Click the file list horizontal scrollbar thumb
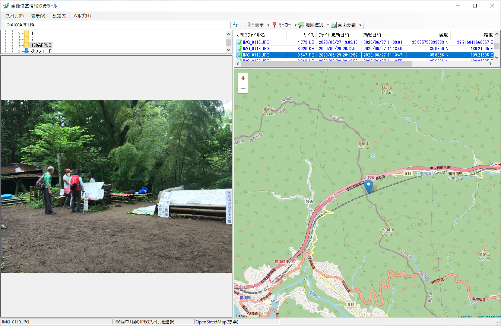Image resolution: width=501 pixels, height=326 pixels. pyautogui.click(x=326, y=64)
